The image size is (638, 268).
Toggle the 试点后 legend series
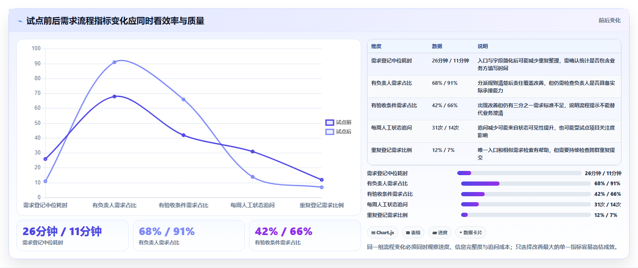coord(338,132)
